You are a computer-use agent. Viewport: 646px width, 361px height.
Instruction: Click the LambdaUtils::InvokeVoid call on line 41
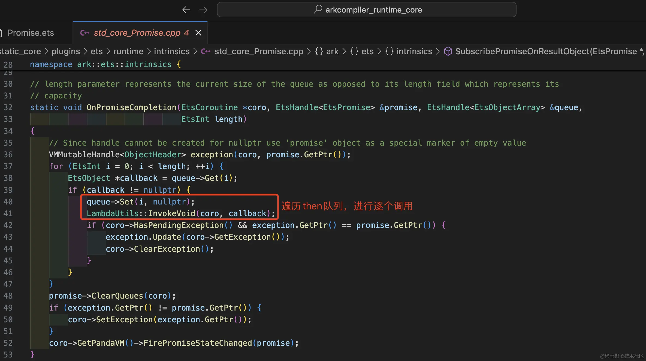point(172,213)
